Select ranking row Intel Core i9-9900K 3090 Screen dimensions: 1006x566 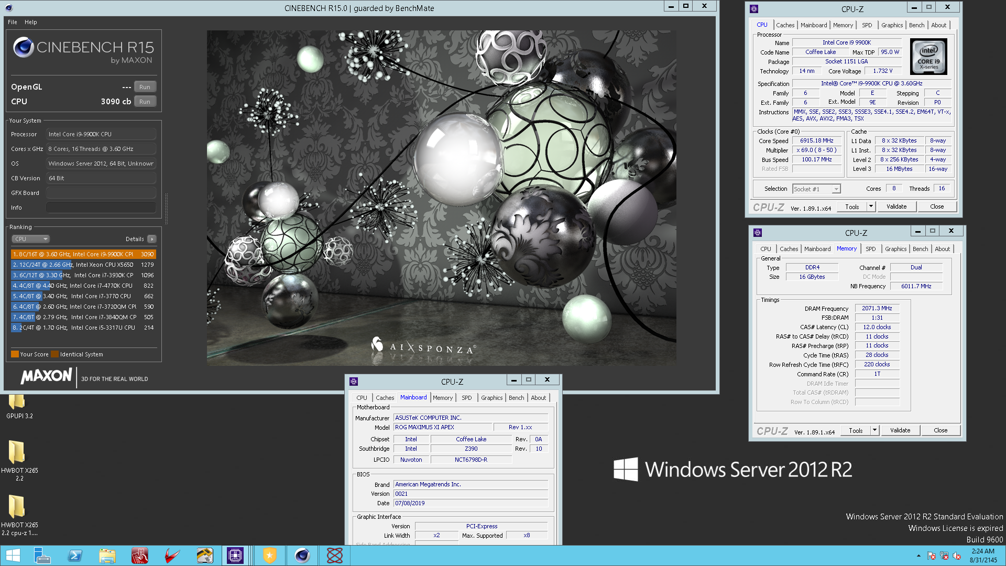point(83,254)
